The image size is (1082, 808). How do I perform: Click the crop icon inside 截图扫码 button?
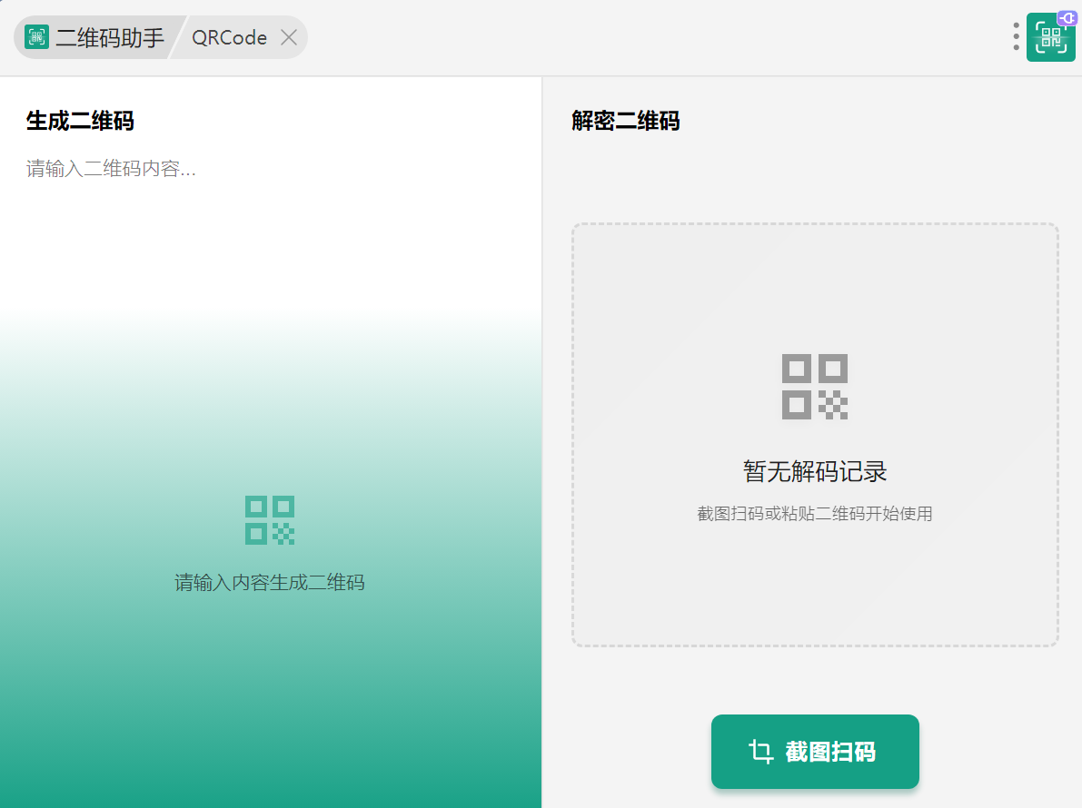point(760,752)
